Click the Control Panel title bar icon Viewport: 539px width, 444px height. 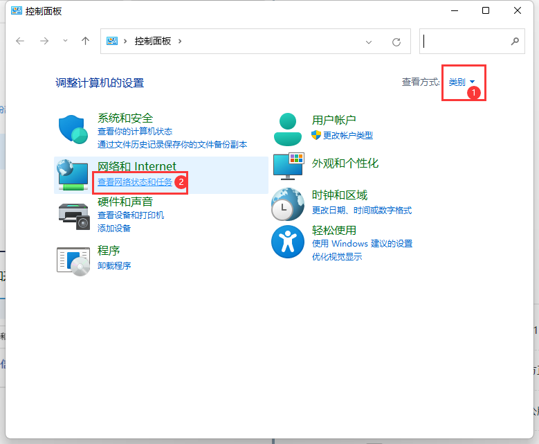[16, 10]
